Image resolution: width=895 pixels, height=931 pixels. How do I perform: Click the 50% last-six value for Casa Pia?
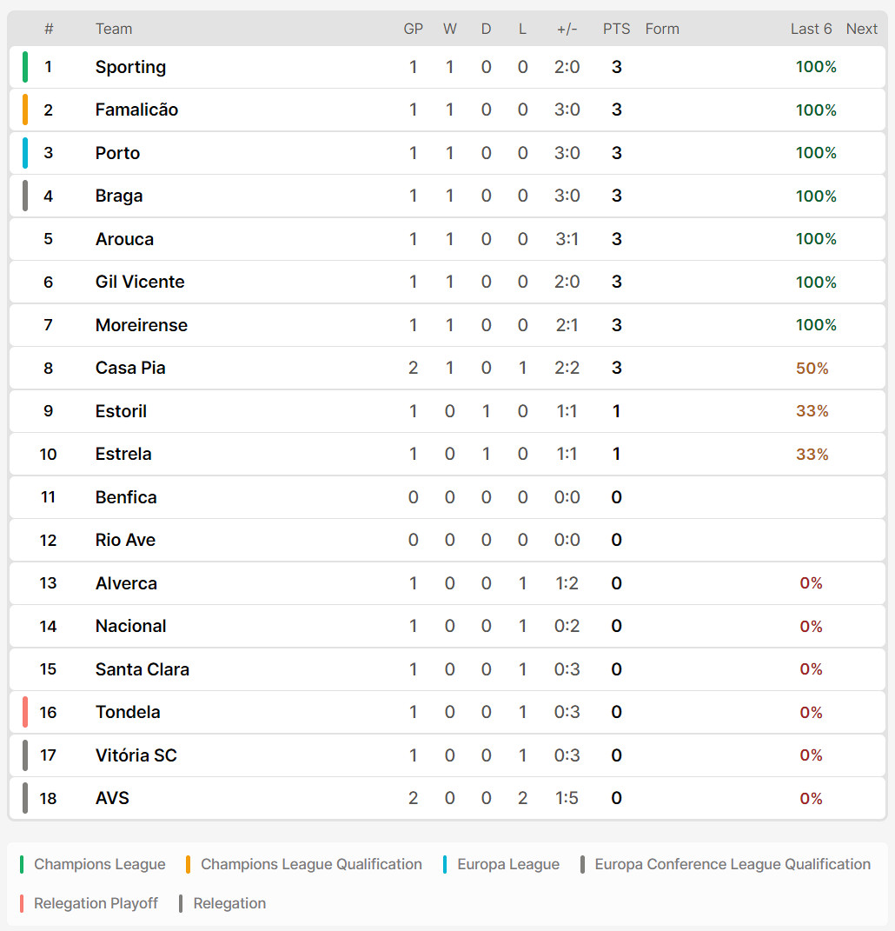812,368
